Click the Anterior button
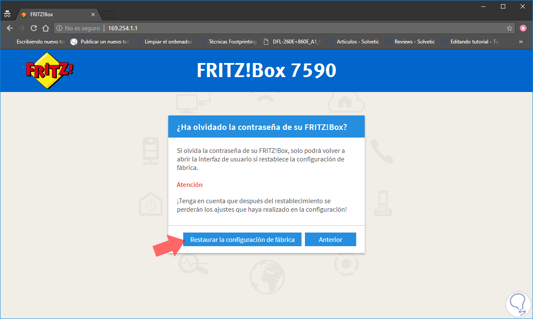Screen dimensions: 533x319 point(331,239)
